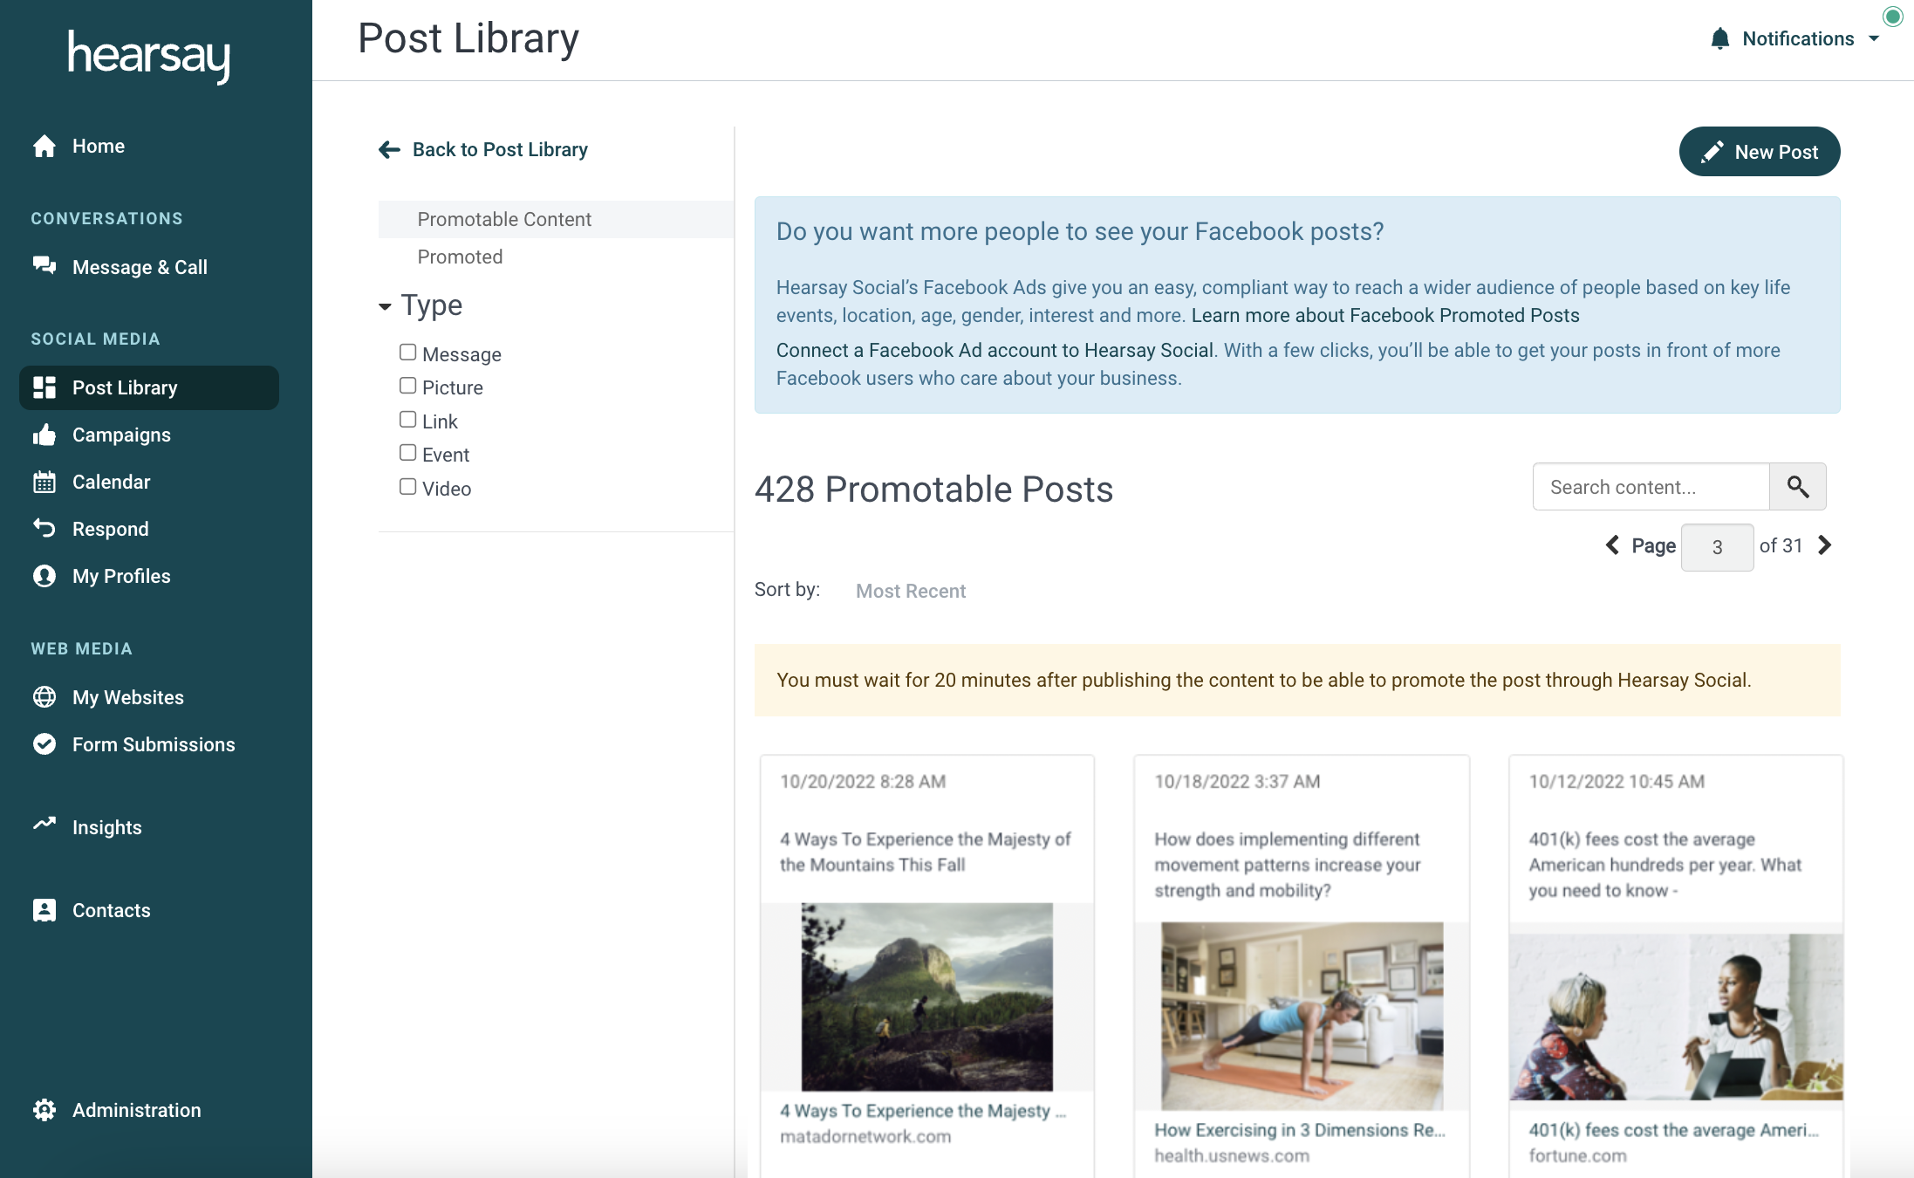Click the Home house icon
The image size is (1914, 1178).
44,146
